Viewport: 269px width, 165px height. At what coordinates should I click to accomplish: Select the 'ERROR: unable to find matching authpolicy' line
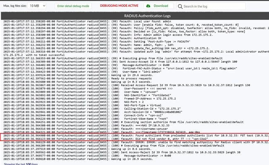click(x=136, y=142)
